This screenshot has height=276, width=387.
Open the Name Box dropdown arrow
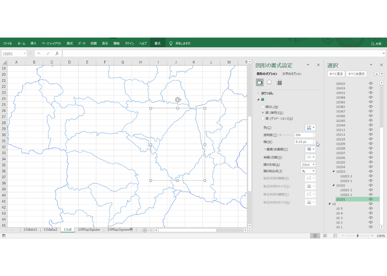pos(24,54)
